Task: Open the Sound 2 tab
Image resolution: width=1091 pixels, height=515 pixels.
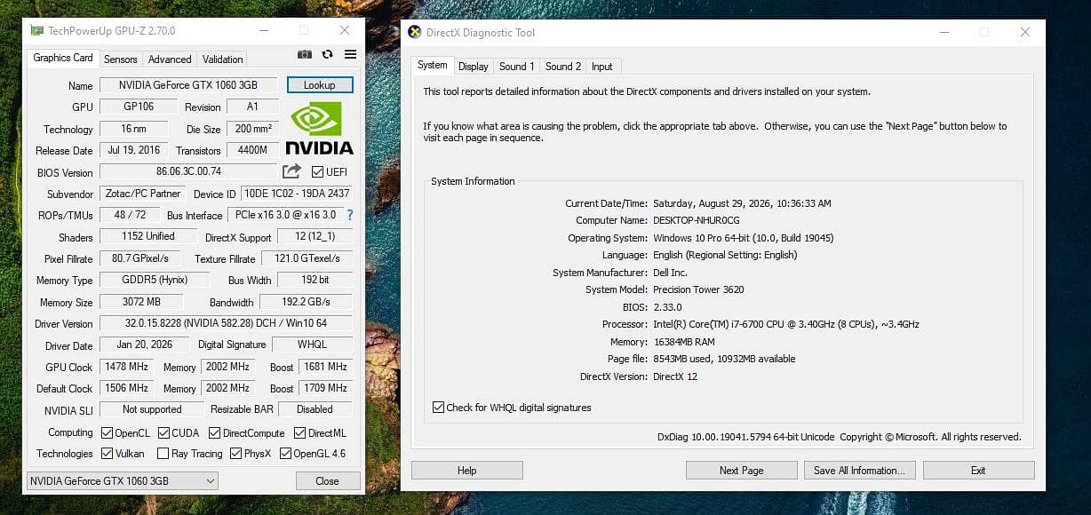Action: [x=563, y=67]
